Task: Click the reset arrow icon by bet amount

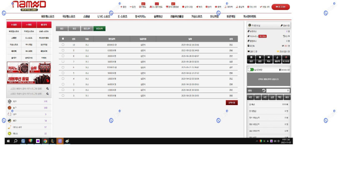Action: tap(263, 90)
